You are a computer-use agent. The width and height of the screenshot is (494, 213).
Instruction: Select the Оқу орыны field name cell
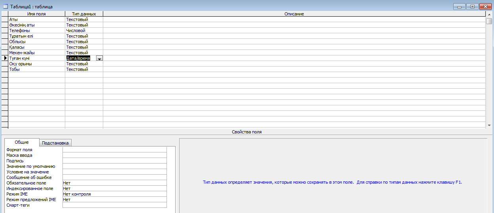pyautogui.click(x=36, y=64)
